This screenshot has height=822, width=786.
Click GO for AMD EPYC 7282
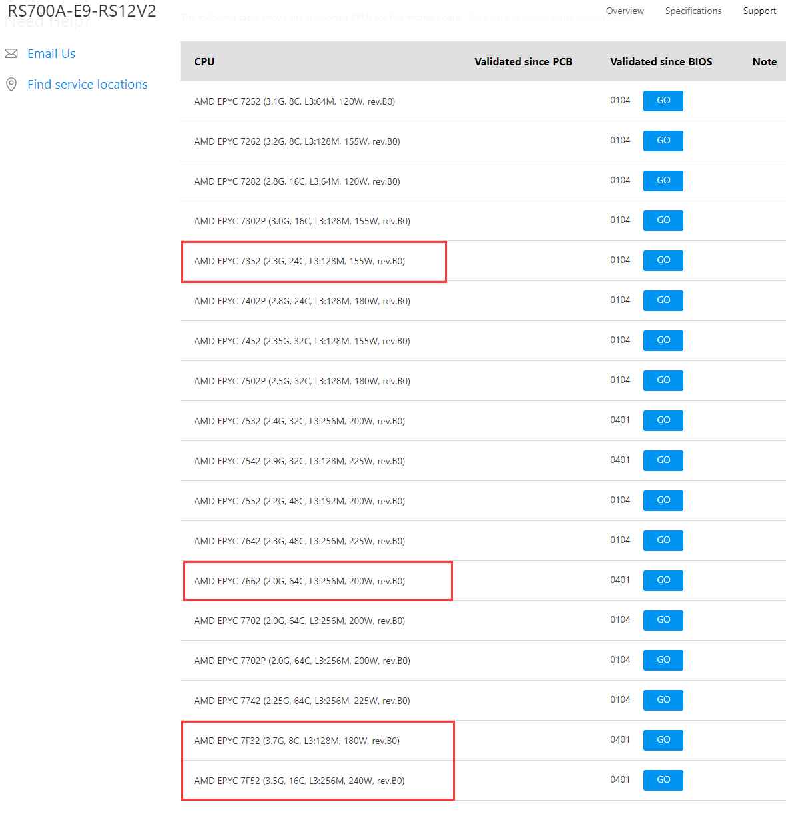[663, 181]
